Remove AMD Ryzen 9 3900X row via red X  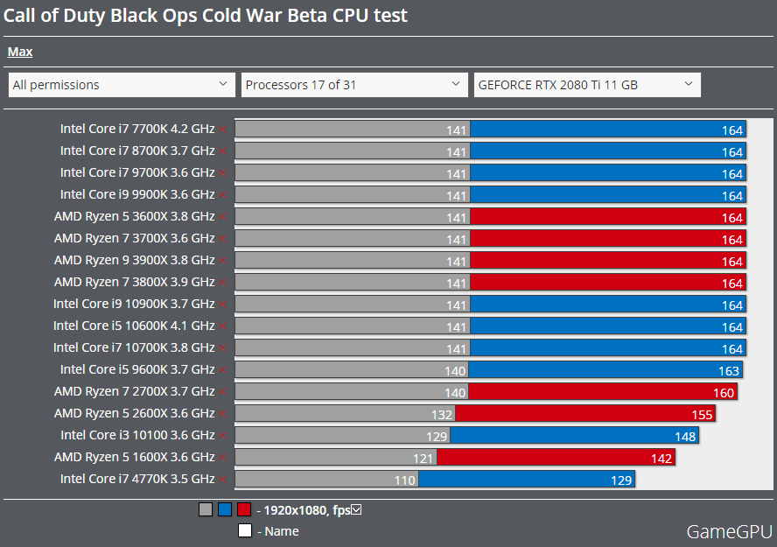click(222, 261)
